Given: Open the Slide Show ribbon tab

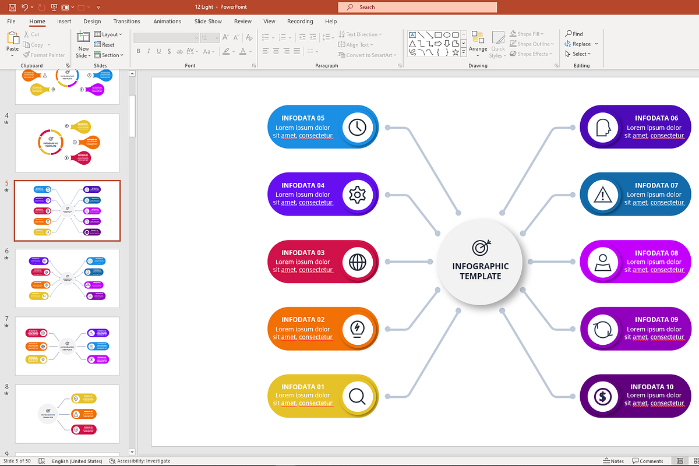Looking at the screenshot, I should 208,22.
